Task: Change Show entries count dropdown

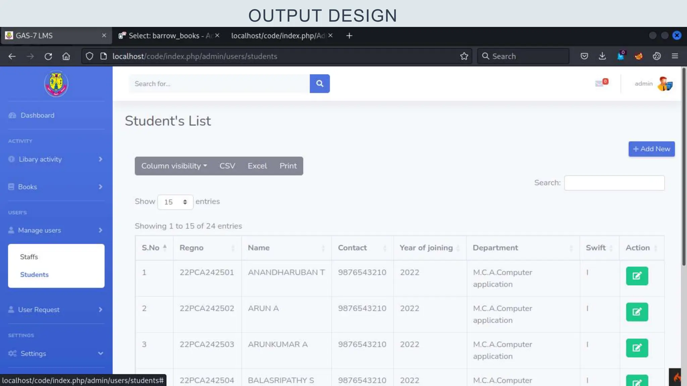Action: pos(175,202)
